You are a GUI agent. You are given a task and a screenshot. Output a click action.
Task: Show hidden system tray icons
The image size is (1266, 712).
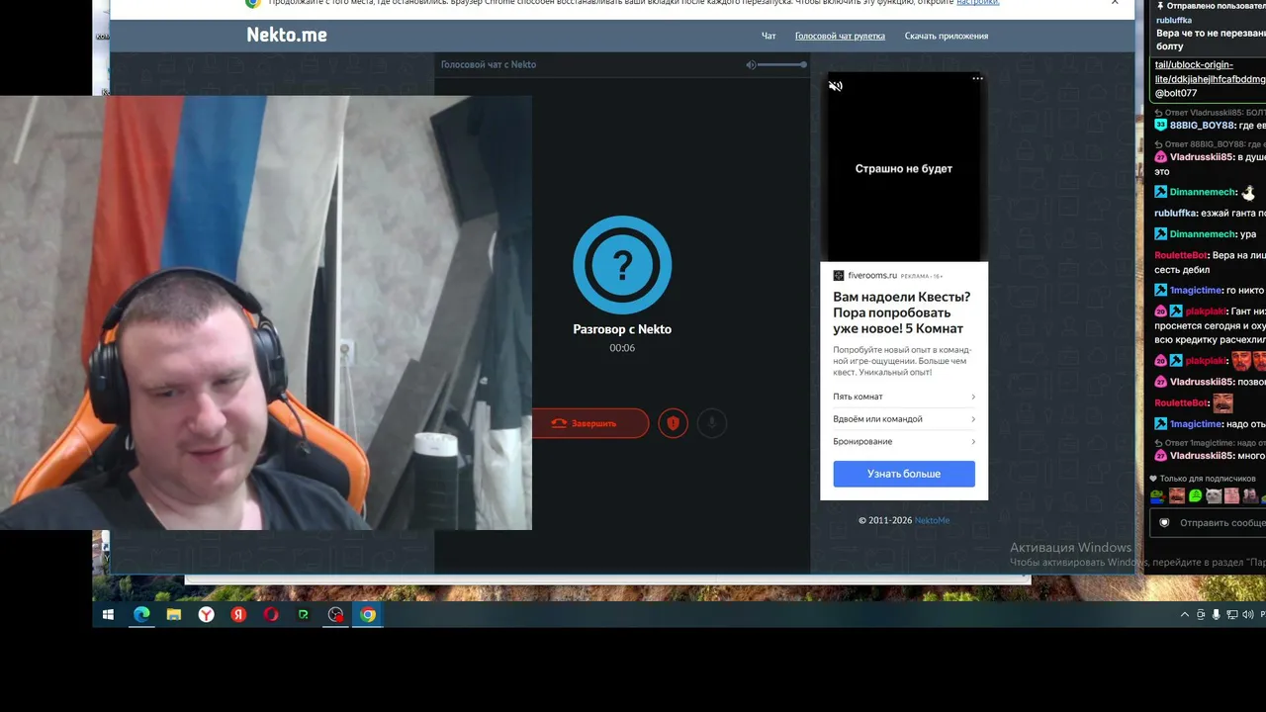point(1185,615)
